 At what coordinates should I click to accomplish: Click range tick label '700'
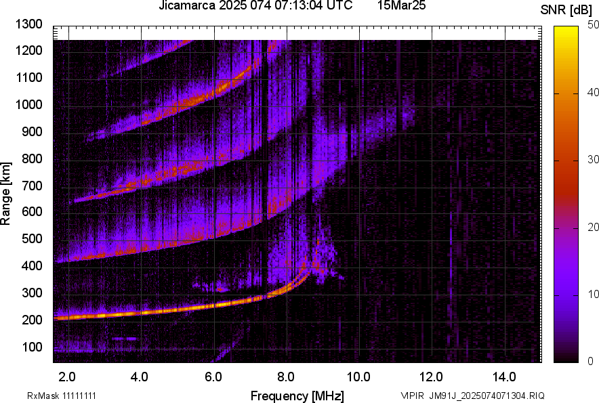[32, 186]
